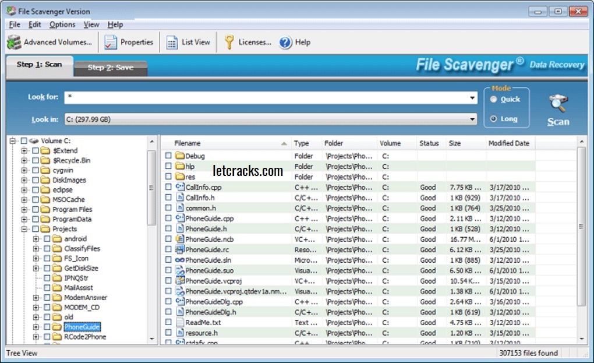594x363 pixels.
Task: Open Advanced Volumes toolbar icon
Action: (14, 42)
